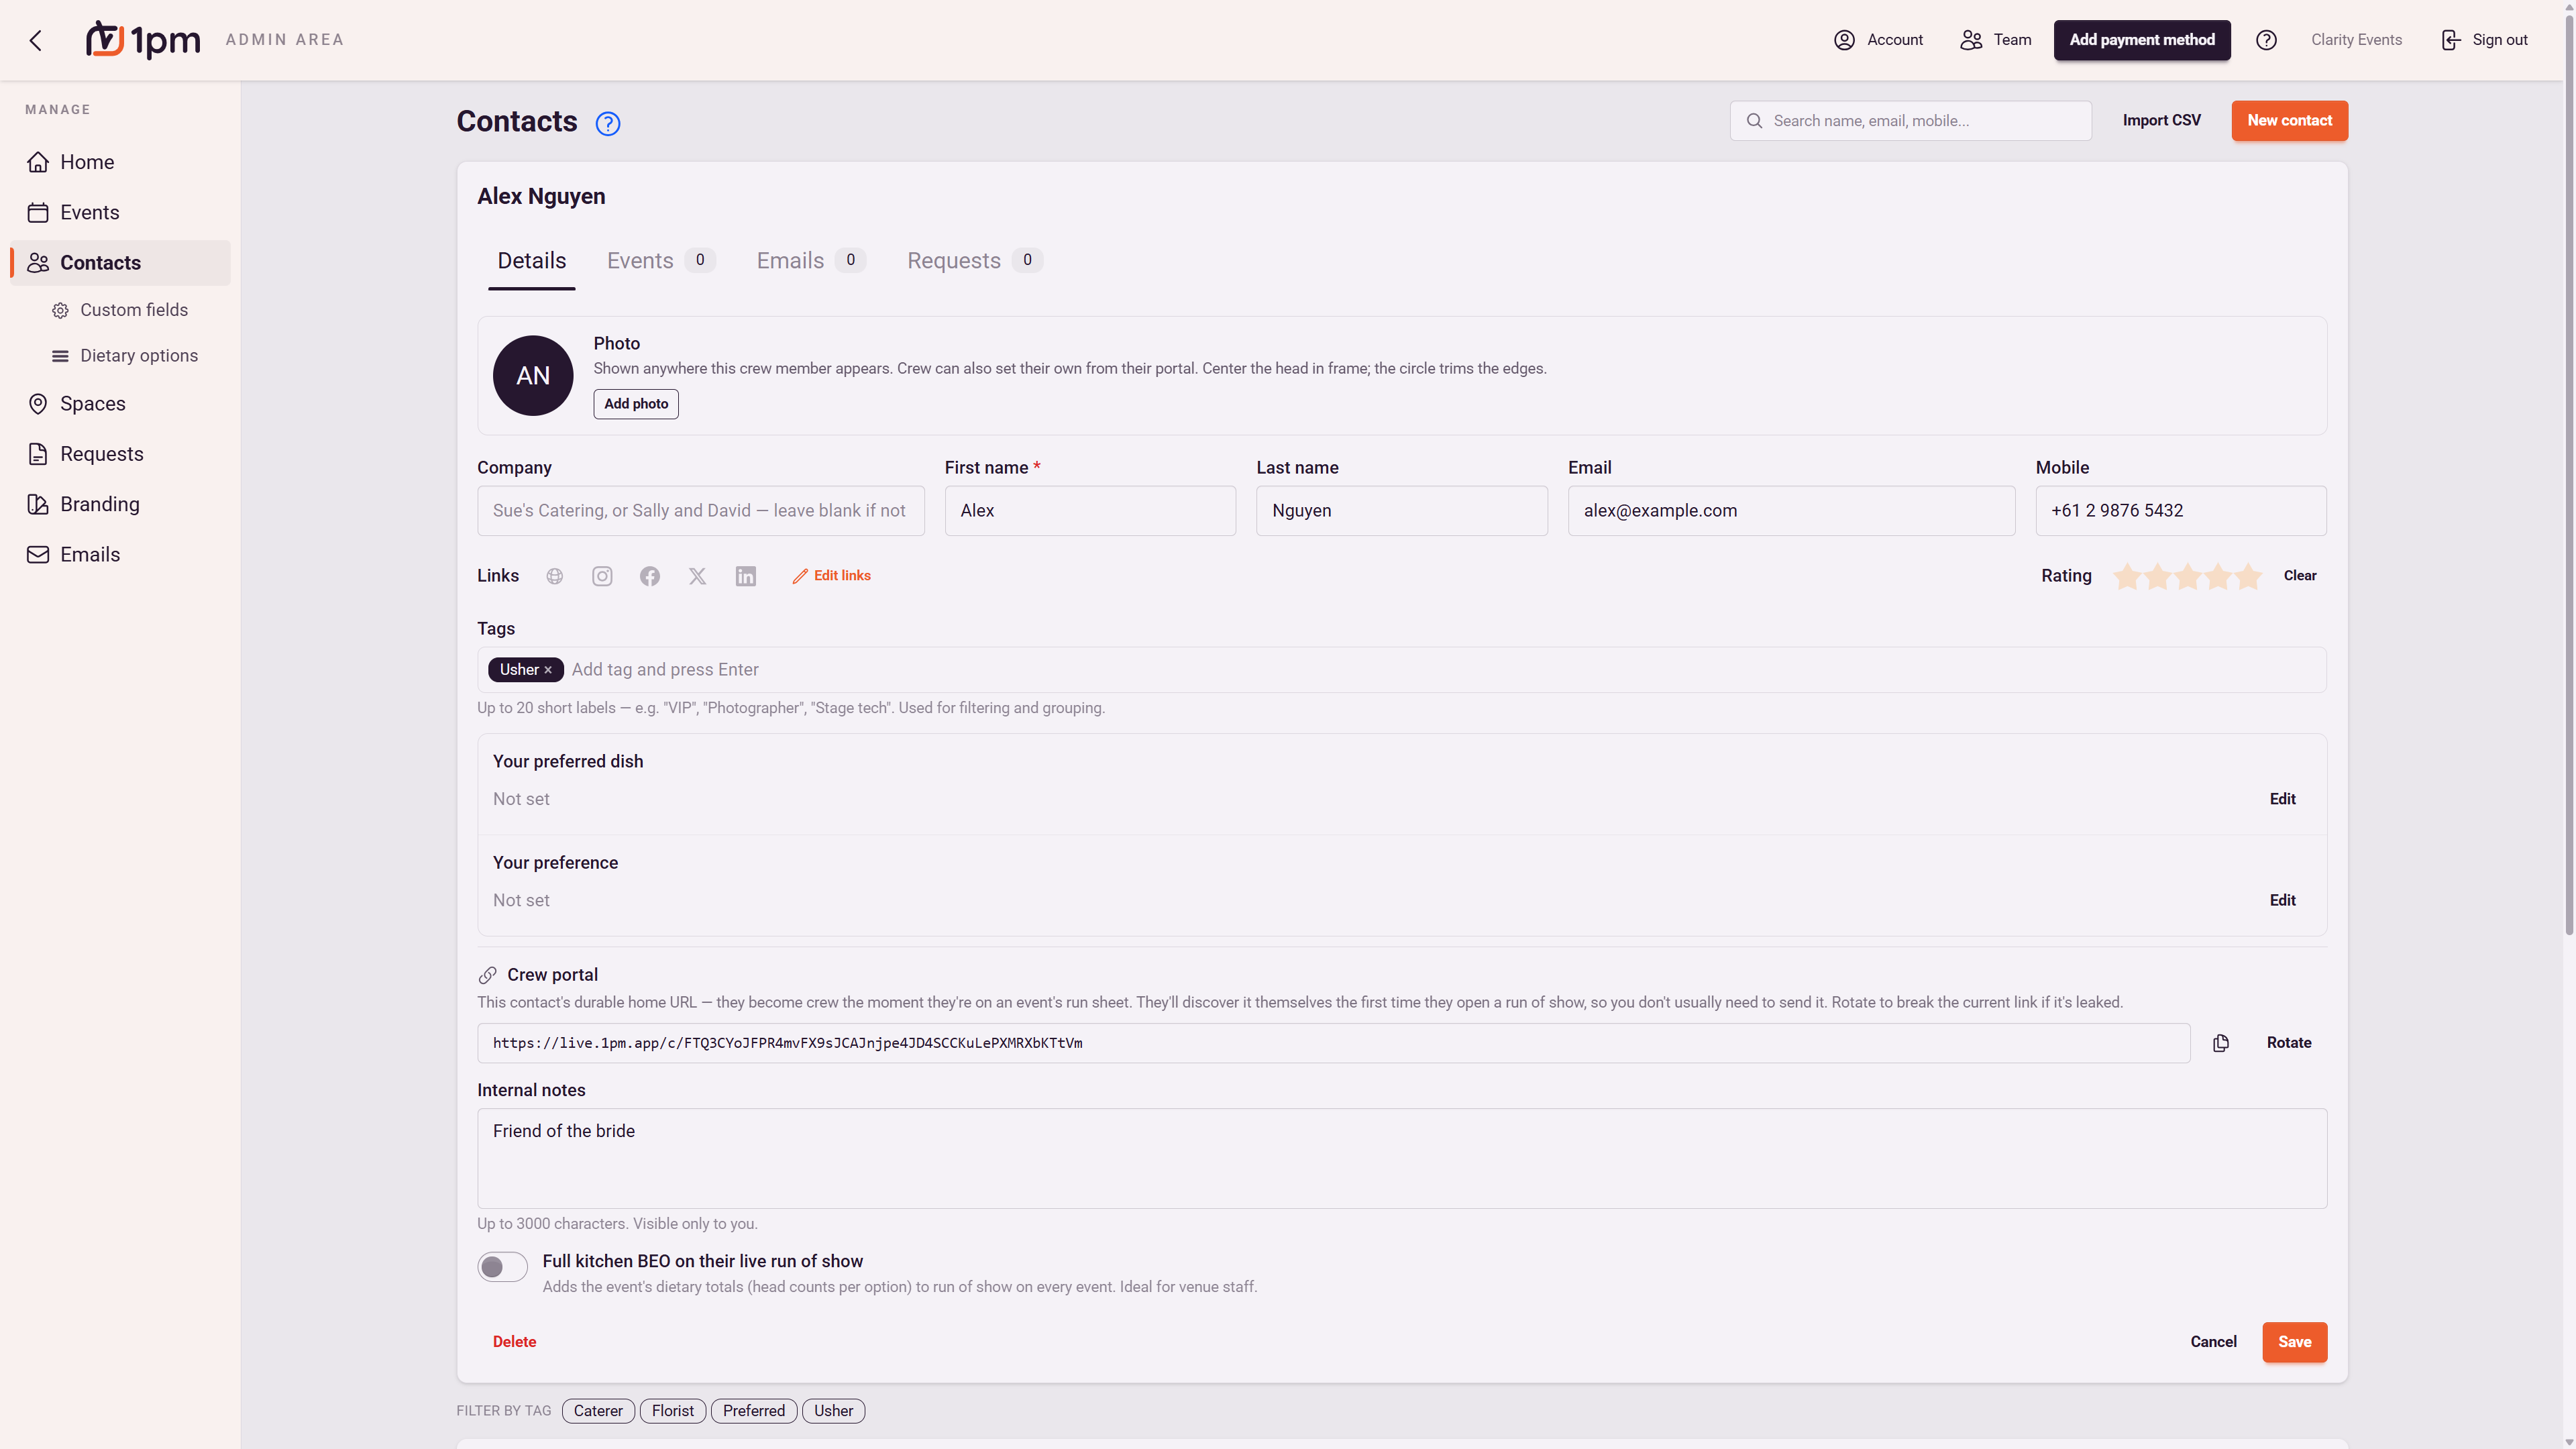Filter by Usher tag chip
The image size is (2576, 1449).
tap(833, 1411)
